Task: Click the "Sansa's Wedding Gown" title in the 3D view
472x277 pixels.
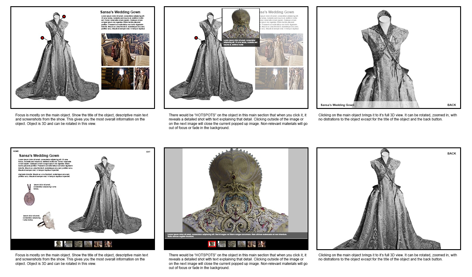Action: click(x=337, y=105)
